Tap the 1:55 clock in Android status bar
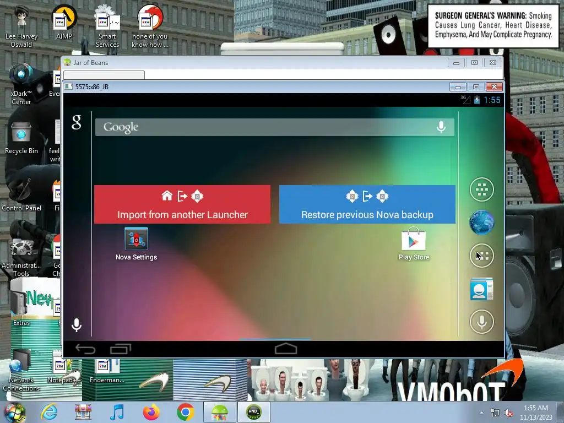 pyautogui.click(x=492, y=100)
